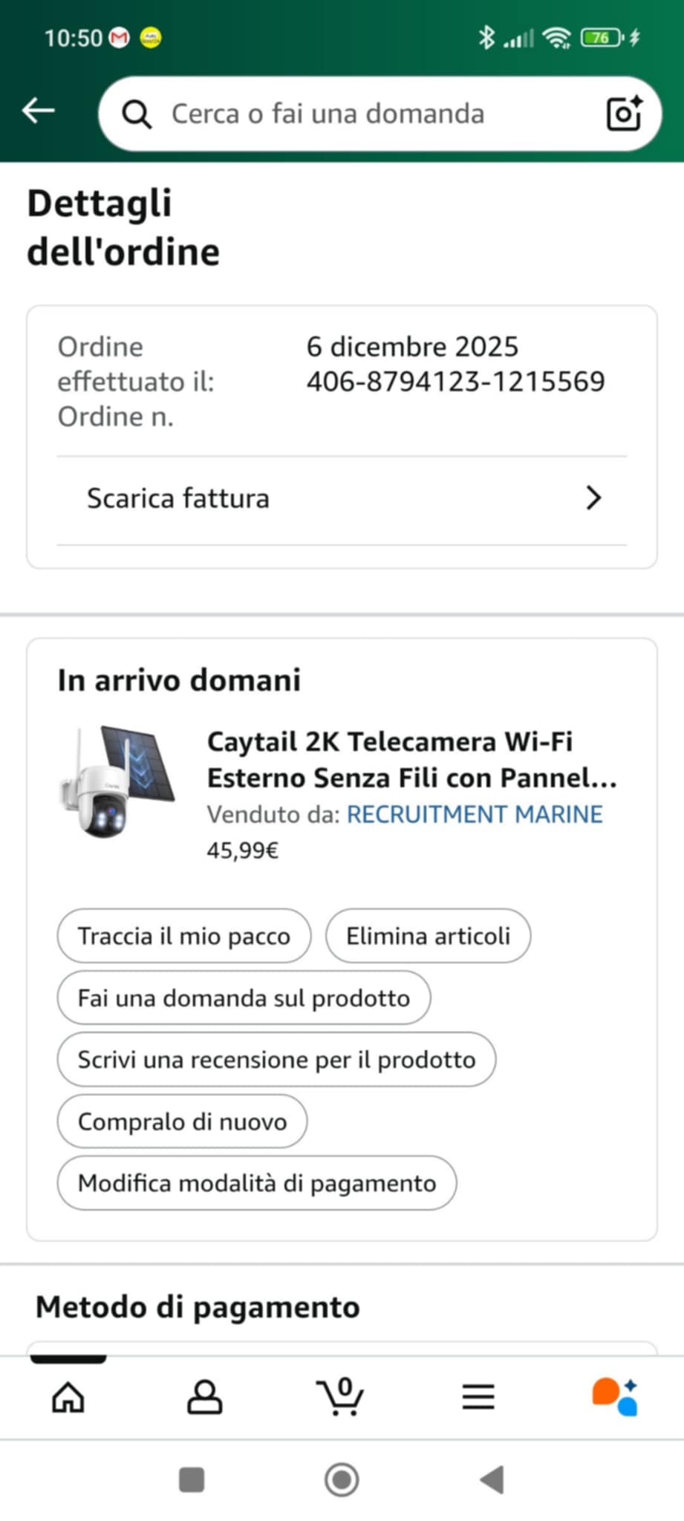684x1521 pixels.
Task: Click Scrivi una recensione per il prodotto
Action: (276, 1060)
